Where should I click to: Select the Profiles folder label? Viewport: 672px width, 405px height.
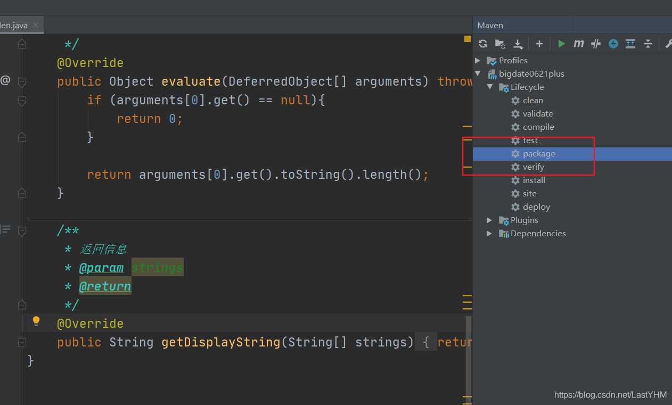point(513,60)
